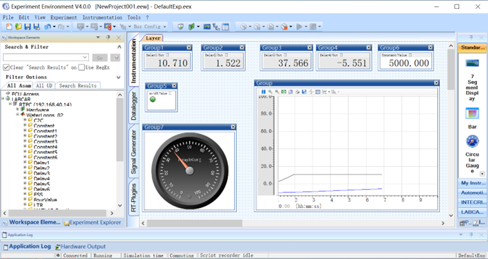Expand the Delay1 folder node
This screenshot has height=259, width=488.
pyautogui.click(x=25, y=162)
